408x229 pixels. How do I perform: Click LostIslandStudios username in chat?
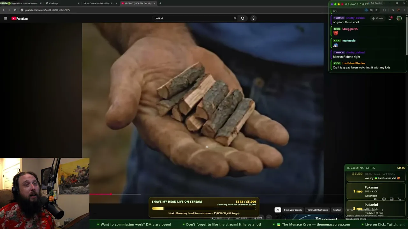354,63
